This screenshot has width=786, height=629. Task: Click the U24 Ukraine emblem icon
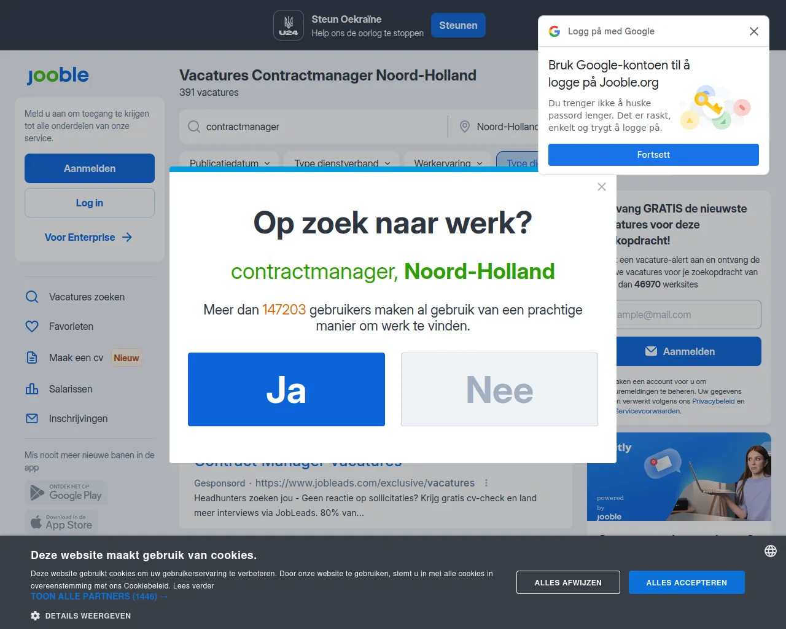(289, 25)
